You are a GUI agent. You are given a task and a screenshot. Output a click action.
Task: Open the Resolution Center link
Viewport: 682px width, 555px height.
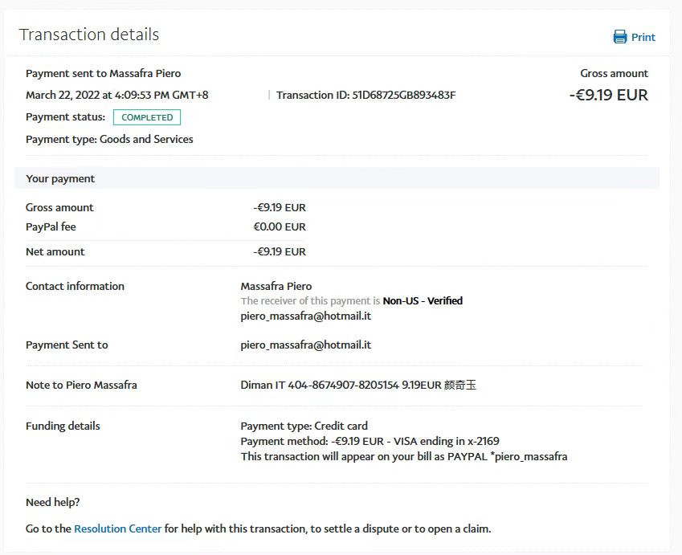(x=118, y=528)
